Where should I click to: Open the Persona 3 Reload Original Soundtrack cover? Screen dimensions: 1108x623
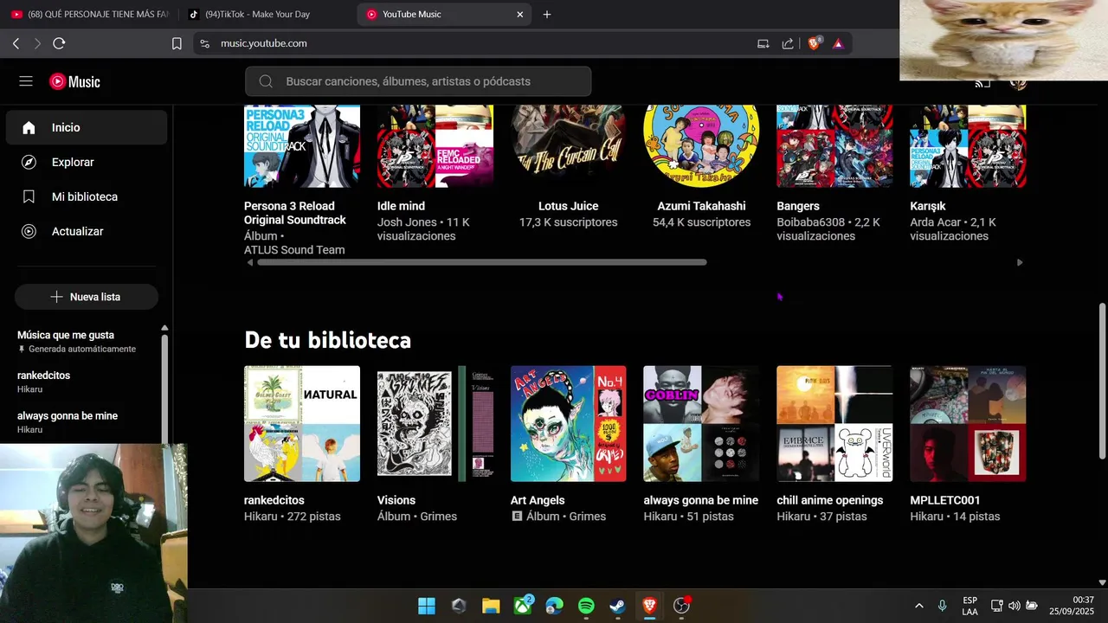pos(302,146)
